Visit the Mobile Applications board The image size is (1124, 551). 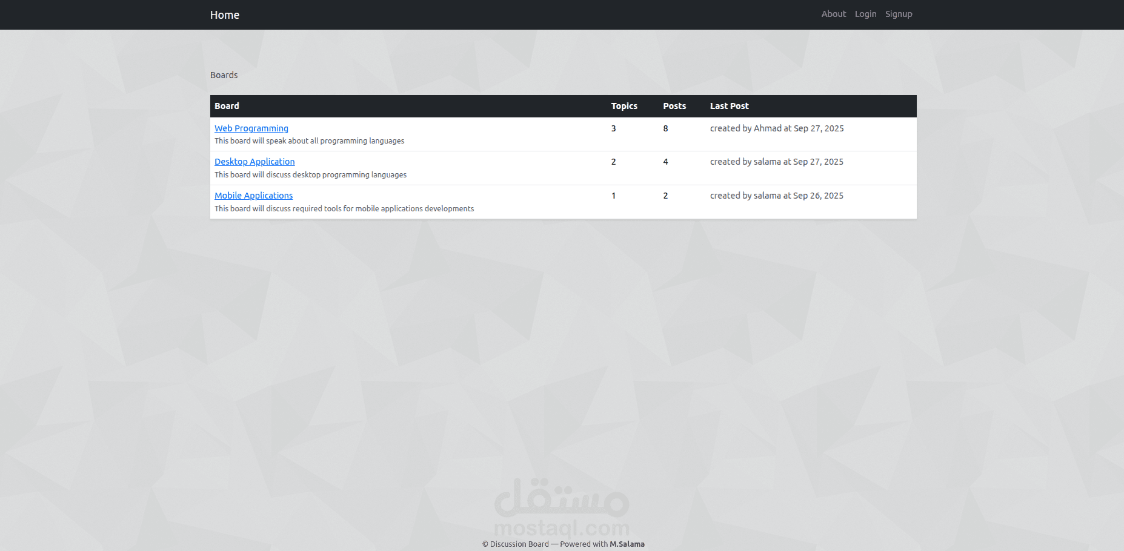[253, 195]
